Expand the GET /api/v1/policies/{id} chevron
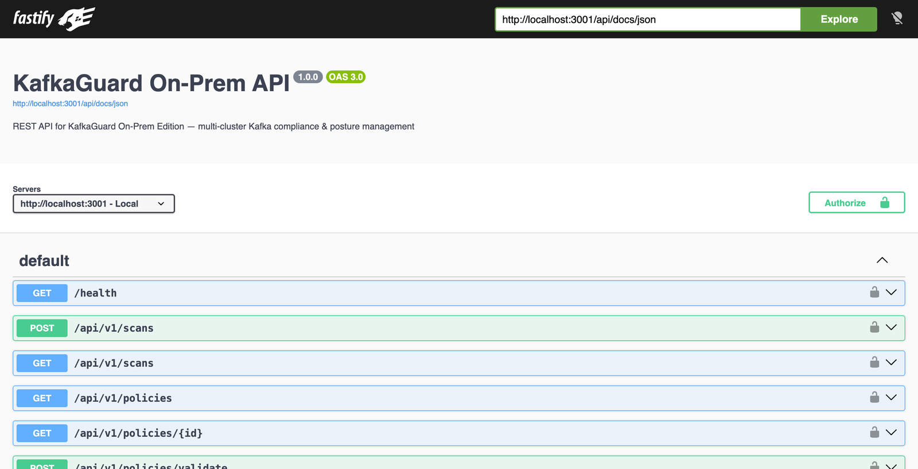Image resolution: width=918 pixels, height=469 pixels. [x=891, y=432]
